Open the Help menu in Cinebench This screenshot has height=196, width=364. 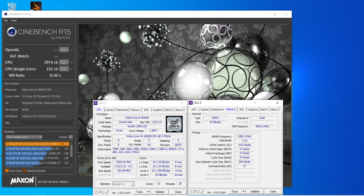click(14, 21)
